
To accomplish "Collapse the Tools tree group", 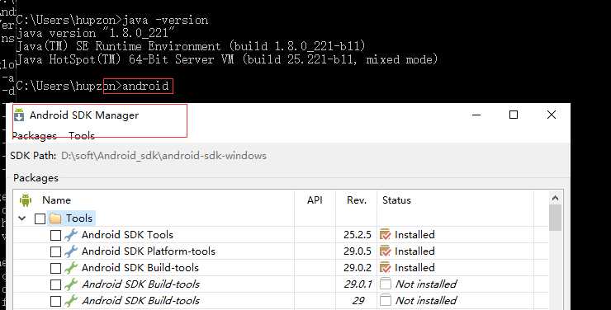I will tap(22, 218).
